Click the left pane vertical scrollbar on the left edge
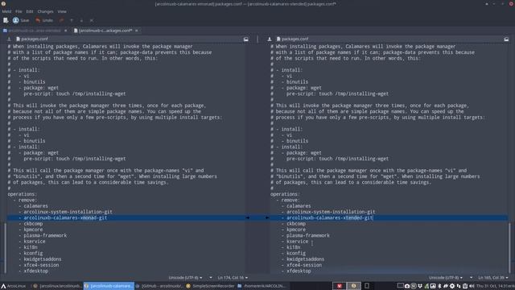The height and width of the screenshot is (290, 515). click(x=5, y=248)
